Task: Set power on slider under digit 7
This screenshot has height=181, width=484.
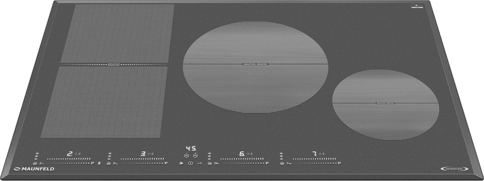Action: tap(314, 159)
